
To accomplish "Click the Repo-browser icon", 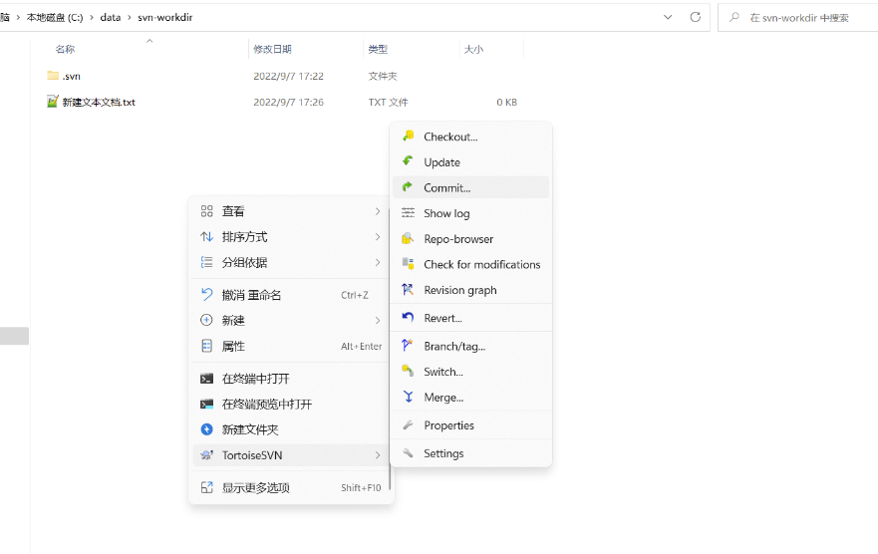I will pos(408,238).
